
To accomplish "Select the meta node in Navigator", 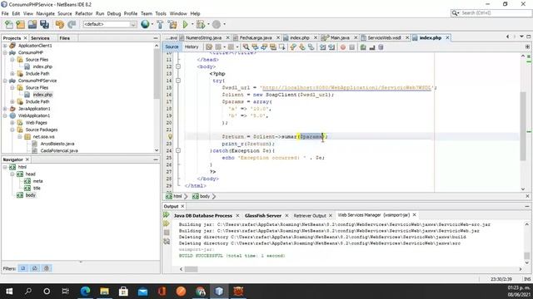I will [37, 181].
